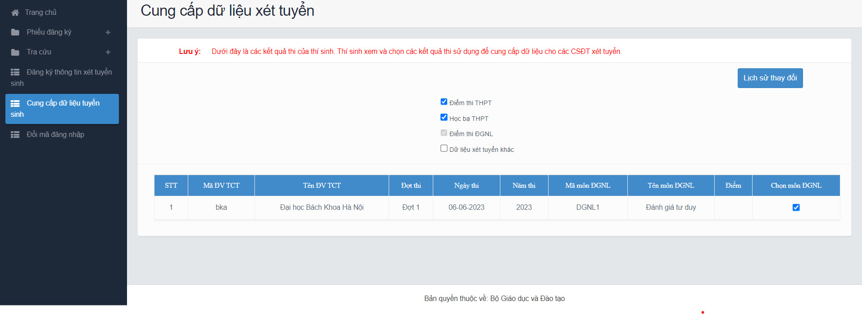Open Đổi mã đăng nhập menu item
Screen dimensions: 862x314
(x=55, y=135)
